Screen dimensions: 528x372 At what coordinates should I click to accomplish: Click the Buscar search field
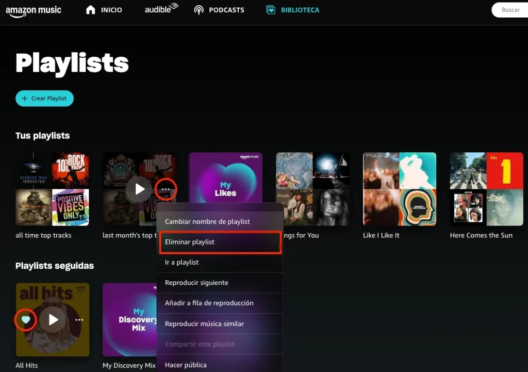point(510,10)
